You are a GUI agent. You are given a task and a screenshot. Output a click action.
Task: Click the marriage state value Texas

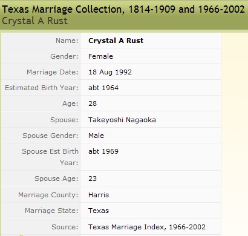point(99,211)
